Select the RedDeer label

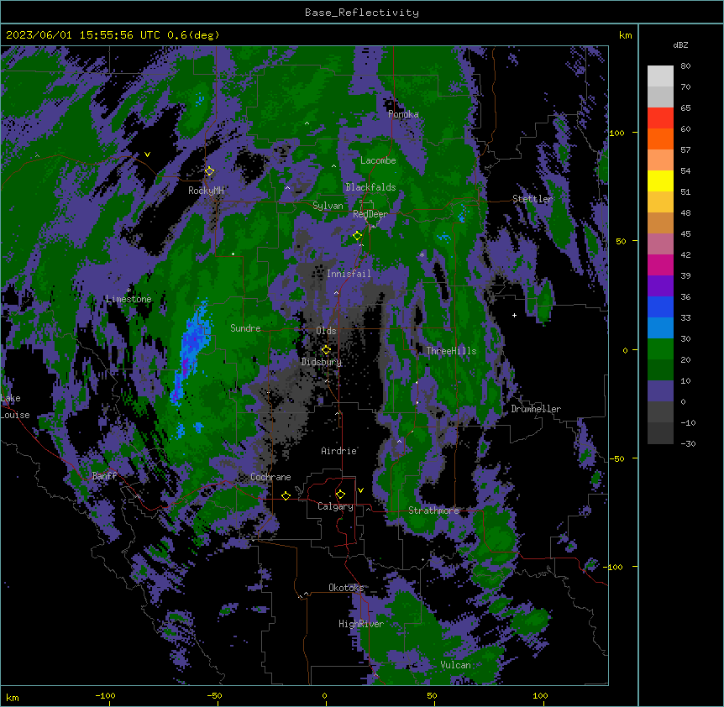click(370, 214)
